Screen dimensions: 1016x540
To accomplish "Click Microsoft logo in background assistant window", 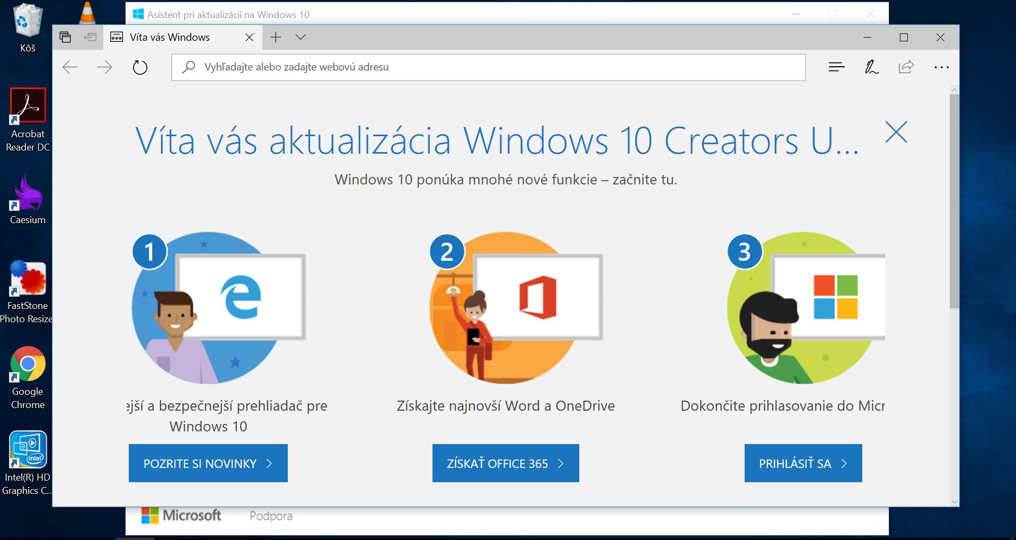I will (181, 515).
